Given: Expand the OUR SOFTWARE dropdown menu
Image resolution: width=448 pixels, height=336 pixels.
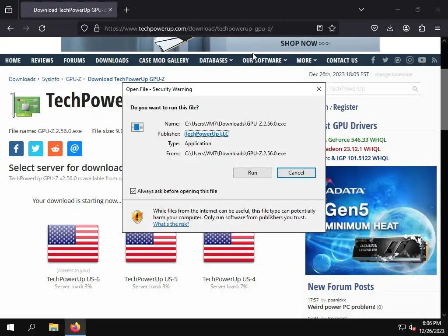Looking at the screenshot, I should [x=265, y=60].
